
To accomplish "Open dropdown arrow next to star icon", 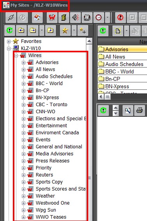I will pyautogui.click(x=74, y=30).
